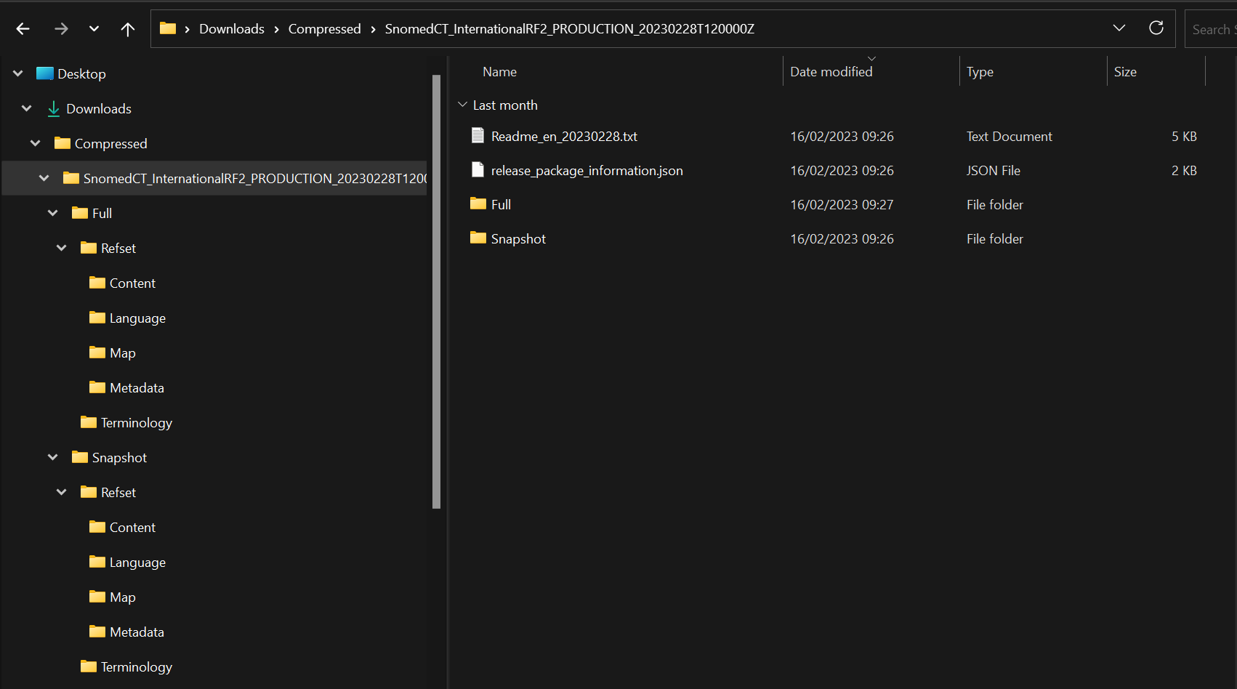Select Full folder in navigation tree
The image size is (1237, 689).
pyautogui.click(x=102, y=214)
